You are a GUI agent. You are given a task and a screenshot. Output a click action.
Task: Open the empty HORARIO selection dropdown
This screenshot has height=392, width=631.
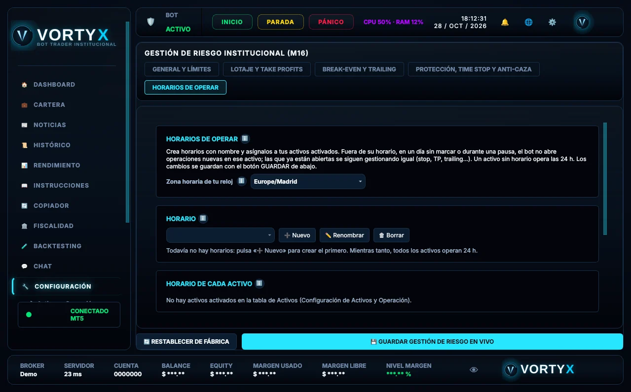[221, 235]
